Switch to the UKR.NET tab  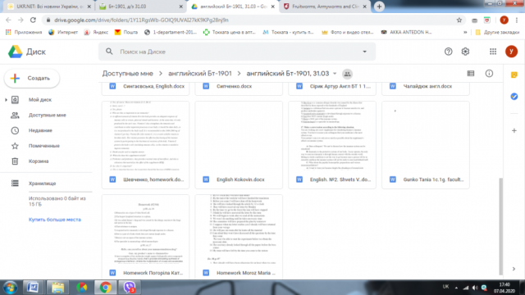coord(49,7)
